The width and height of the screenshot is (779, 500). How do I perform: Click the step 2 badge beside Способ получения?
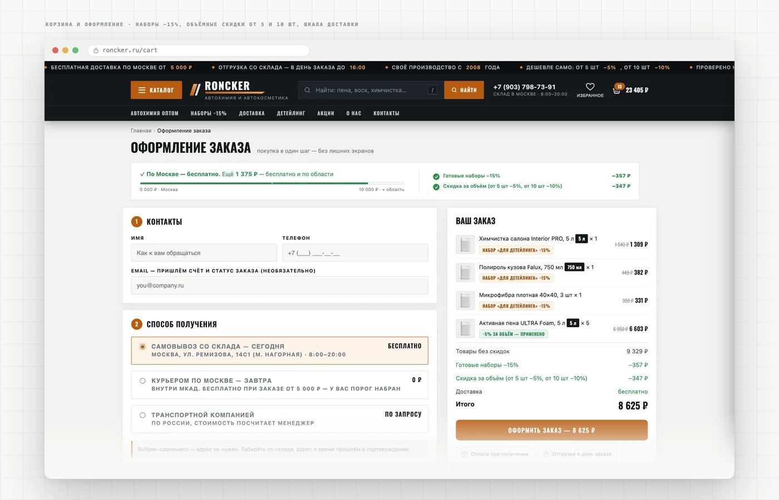137,324
